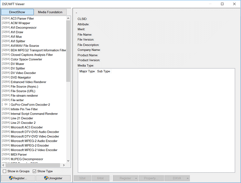Screen dimensions: 241x183
Task: Click the Property... button
Action: 151,178
